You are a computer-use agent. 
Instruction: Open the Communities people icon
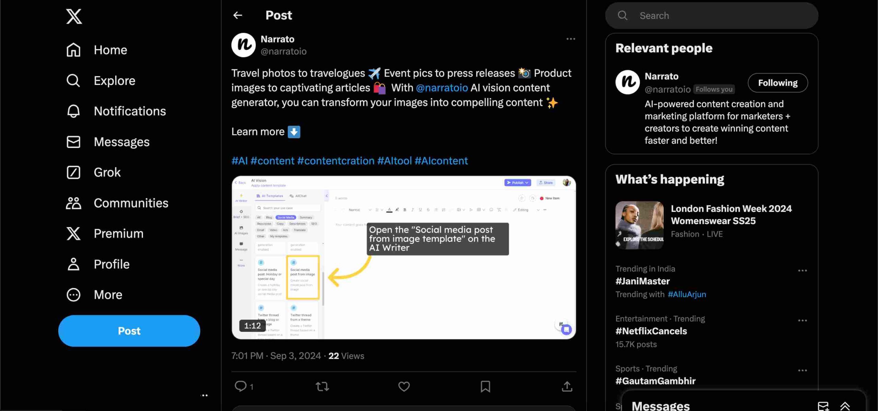tap(72, 203)
